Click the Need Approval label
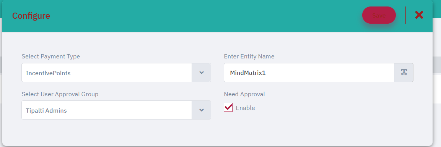 point(244,94)
